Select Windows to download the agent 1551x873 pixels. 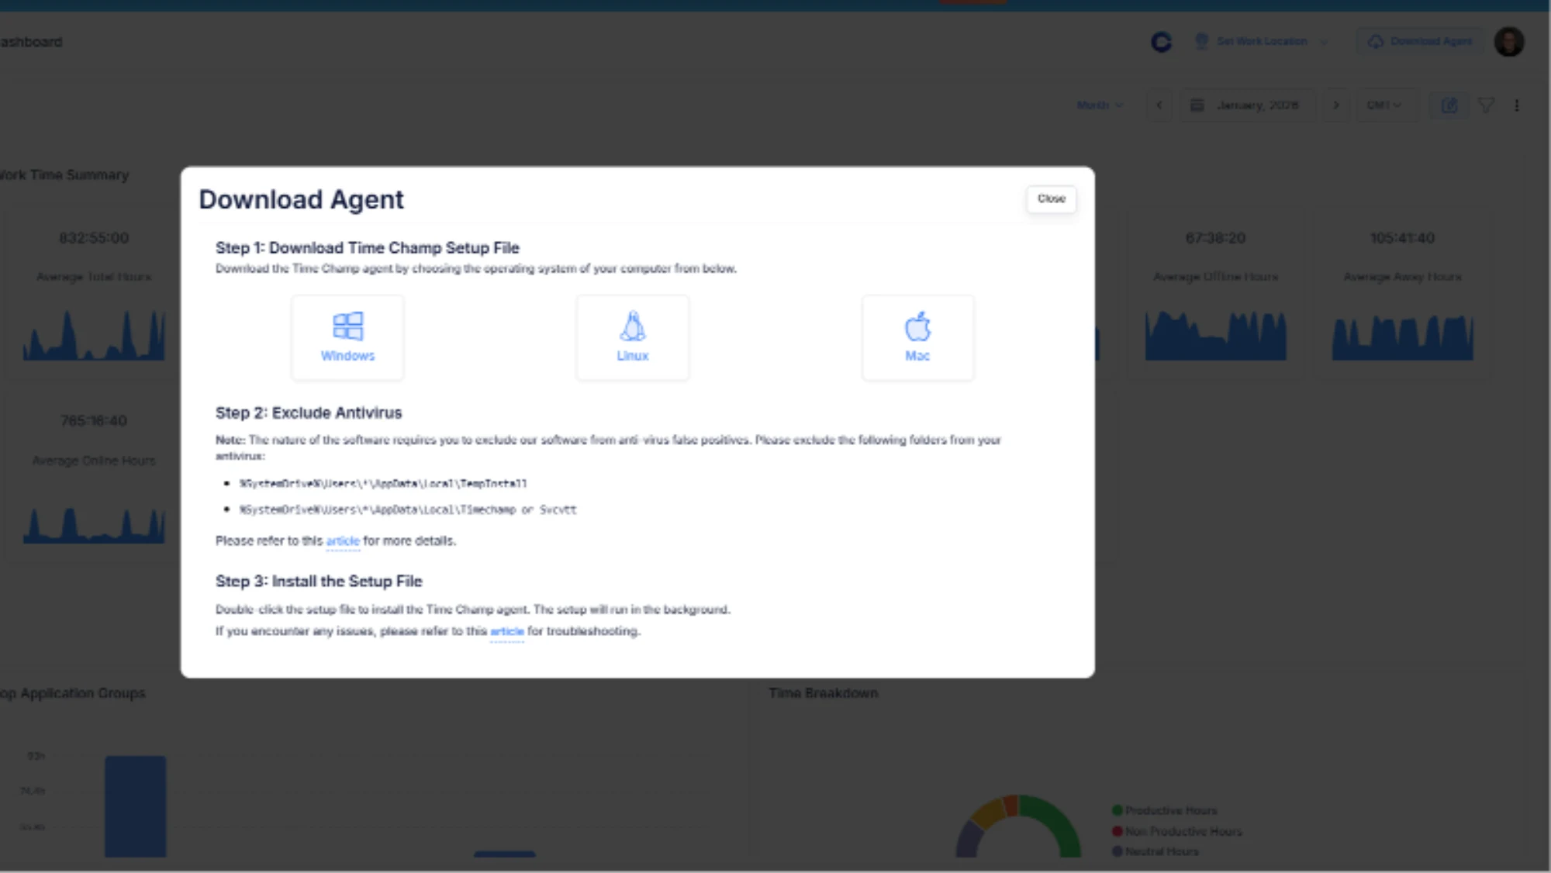(x=347, y=337)
